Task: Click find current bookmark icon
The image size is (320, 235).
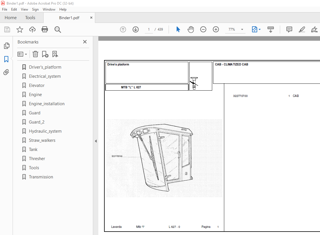Action: coord(55,54)
